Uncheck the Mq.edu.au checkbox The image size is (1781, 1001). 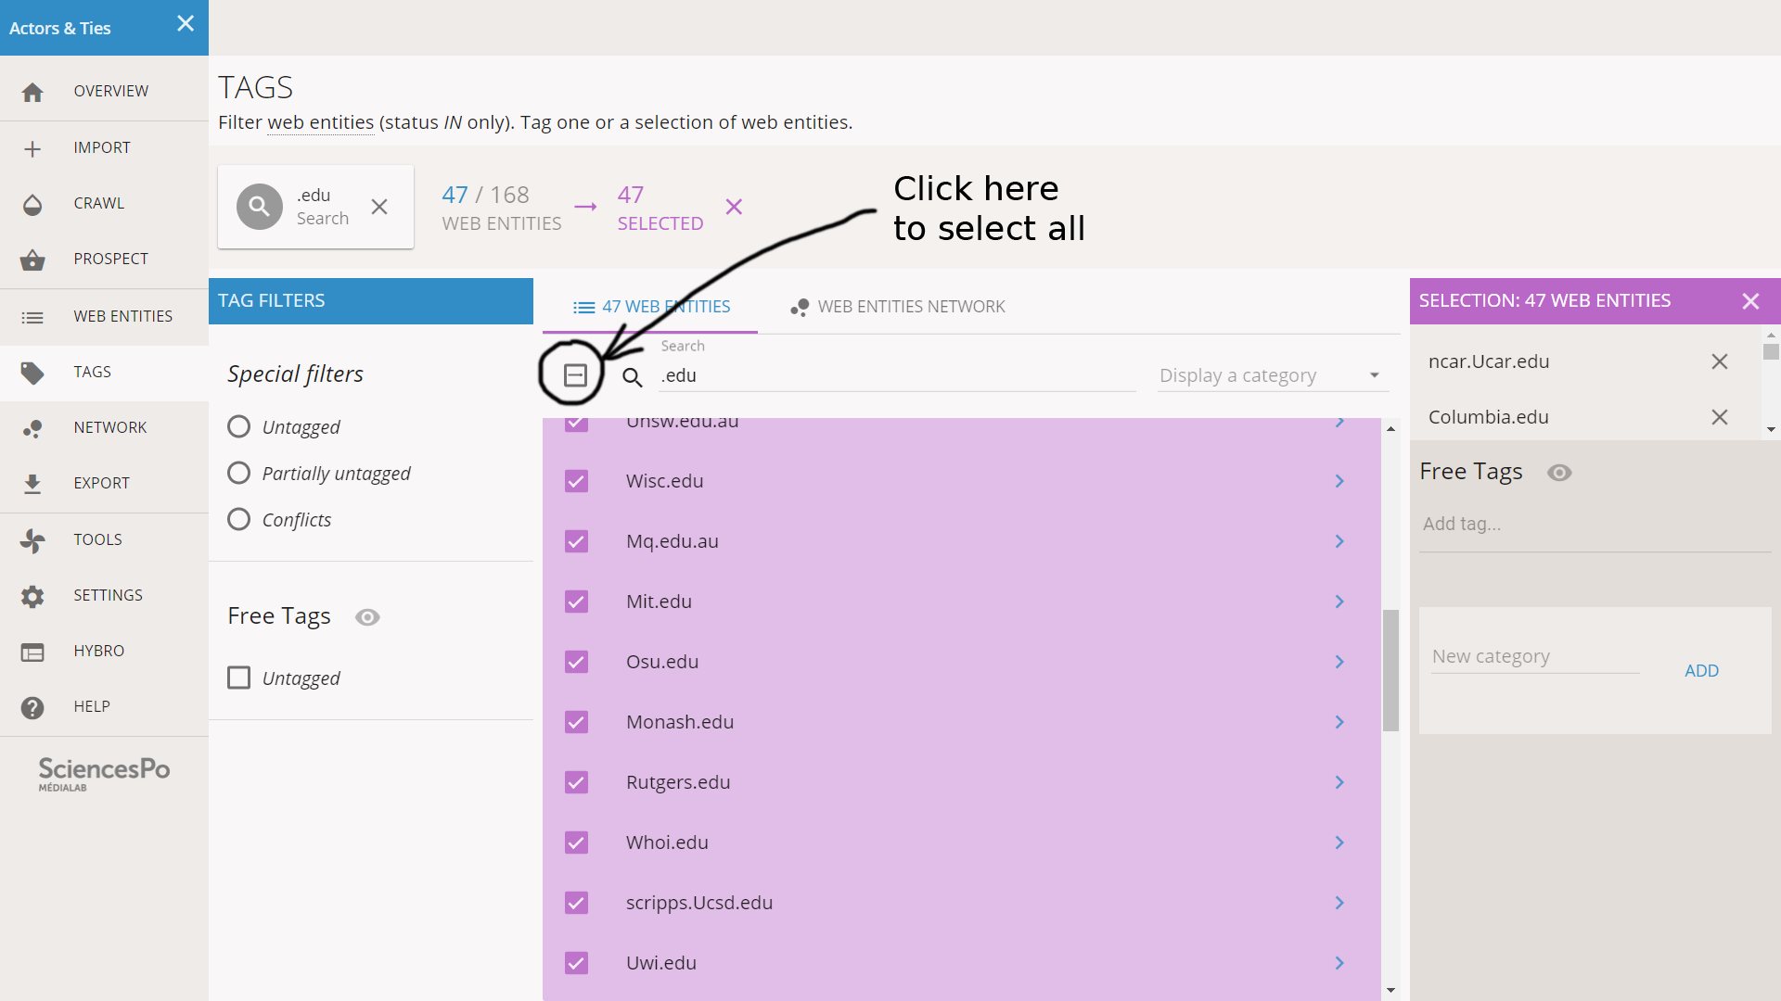(x=576, y=541)
